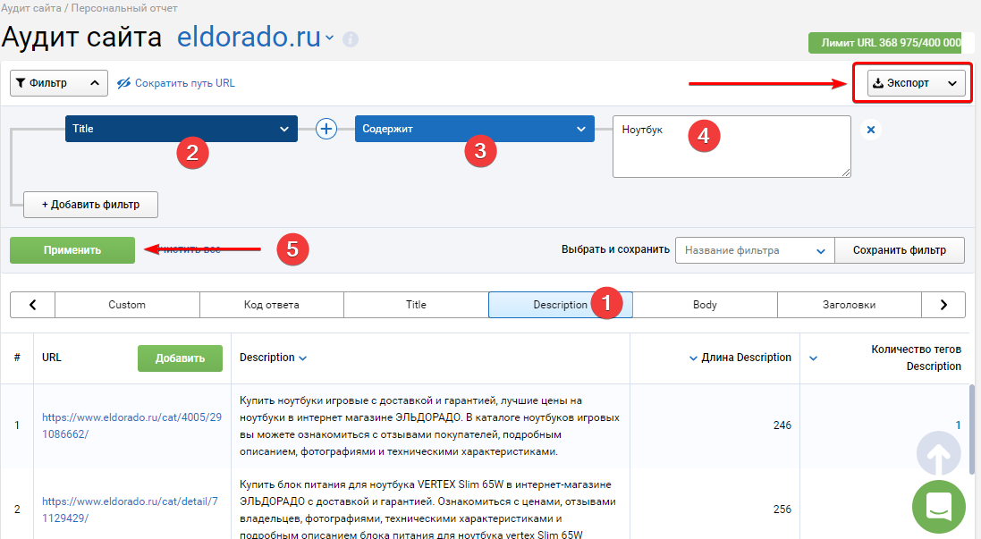Click Сохранить фильтр button

click(x=899, y=250)
